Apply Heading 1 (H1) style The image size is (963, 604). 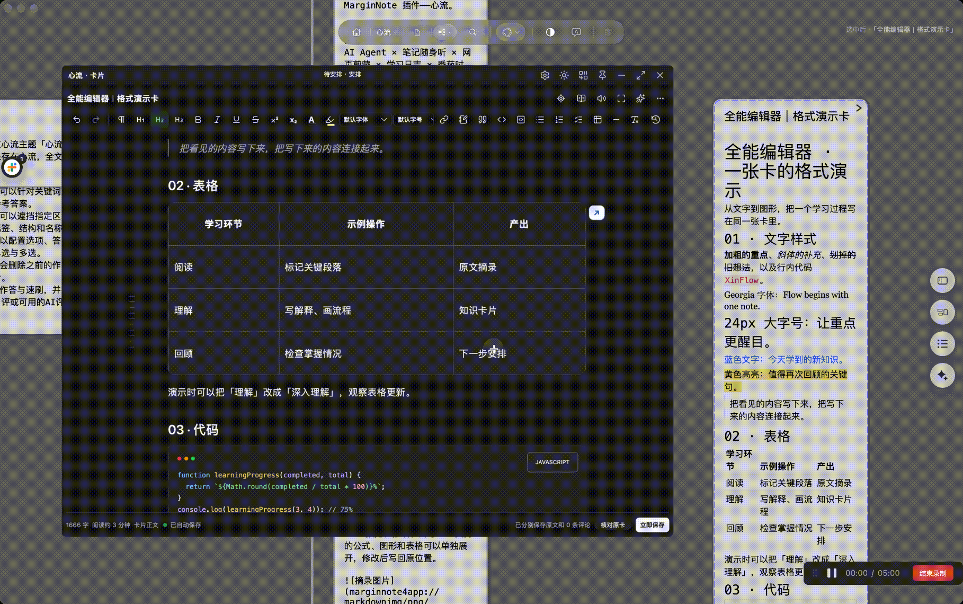pos(140,120)
